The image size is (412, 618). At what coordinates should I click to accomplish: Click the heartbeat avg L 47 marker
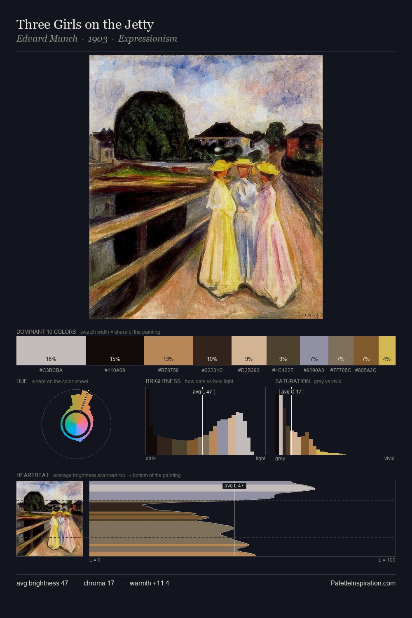[x=234, y=486]
